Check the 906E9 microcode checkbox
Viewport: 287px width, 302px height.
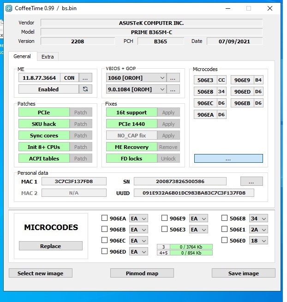[x=164, y=218]
